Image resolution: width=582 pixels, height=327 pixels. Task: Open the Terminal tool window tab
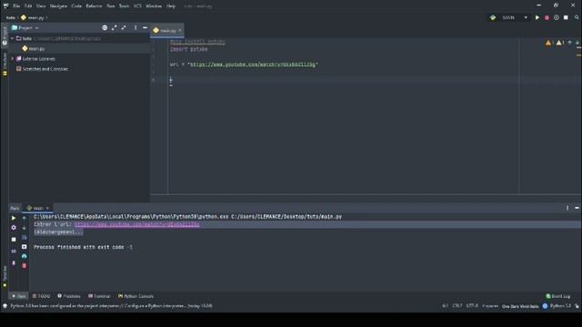pos(99,296)
